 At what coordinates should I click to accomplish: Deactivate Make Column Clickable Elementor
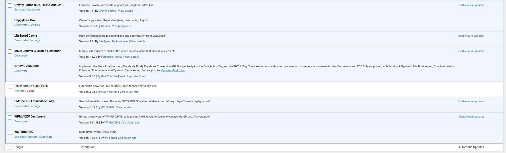point(21,56)
